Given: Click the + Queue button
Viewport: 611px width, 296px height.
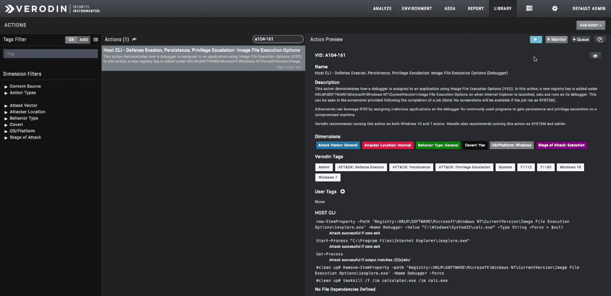Looking at the screenshot, I should coord(580,39).
